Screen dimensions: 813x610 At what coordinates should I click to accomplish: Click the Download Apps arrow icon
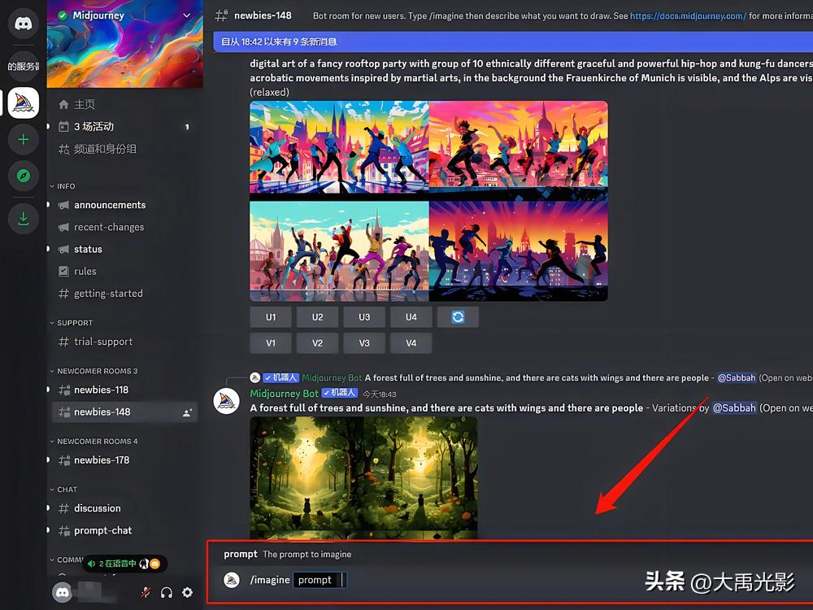pos(23,218)
